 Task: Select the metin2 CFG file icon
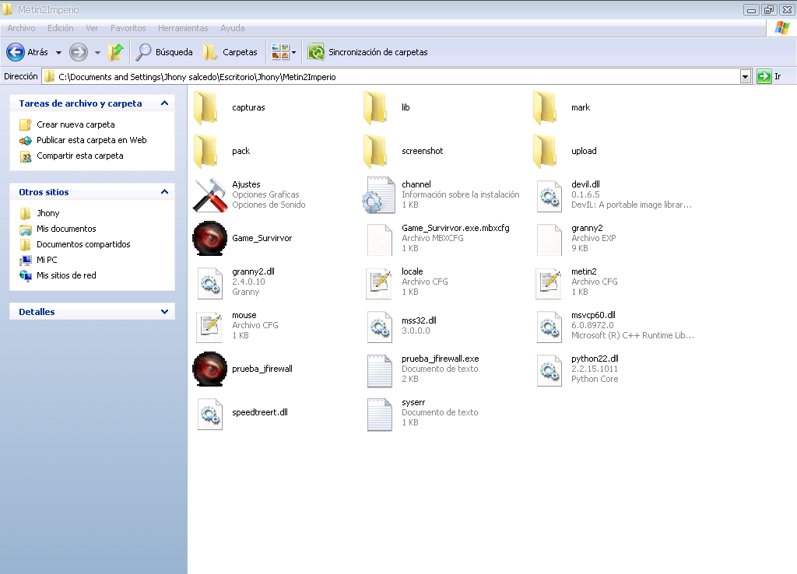tap(549, 283)
